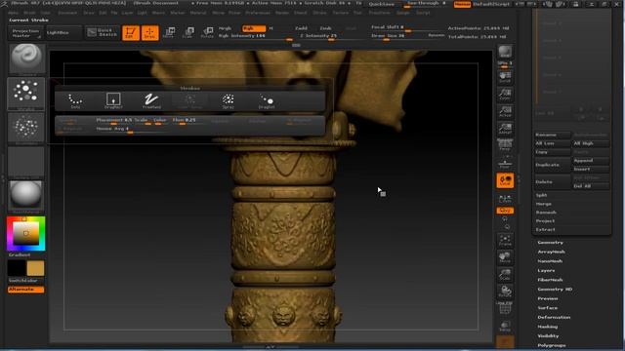625x351 pixels.
Task: Toggle Zsub sculpt mode
Action: 325,28
